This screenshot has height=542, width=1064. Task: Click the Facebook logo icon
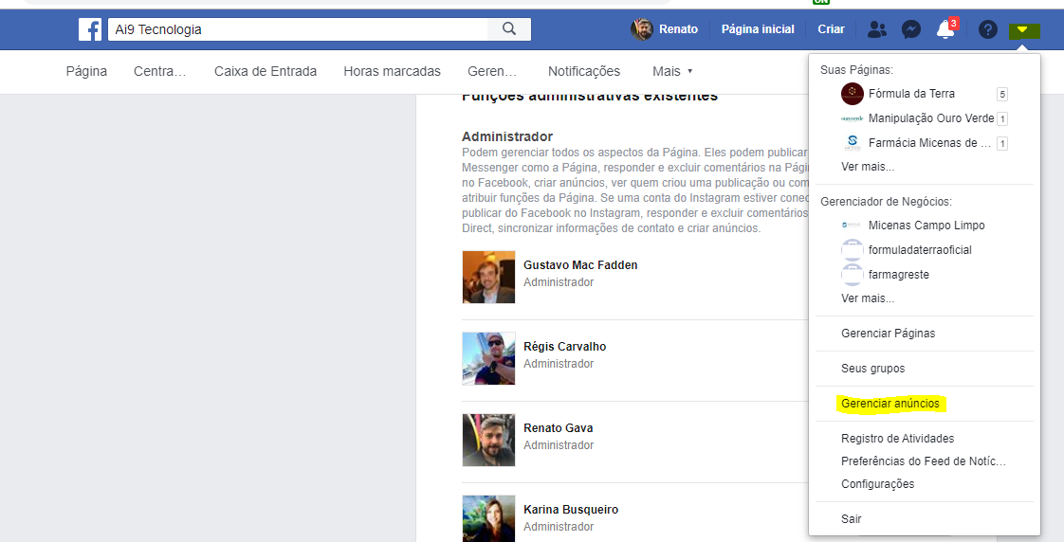(x=90, y=29)
